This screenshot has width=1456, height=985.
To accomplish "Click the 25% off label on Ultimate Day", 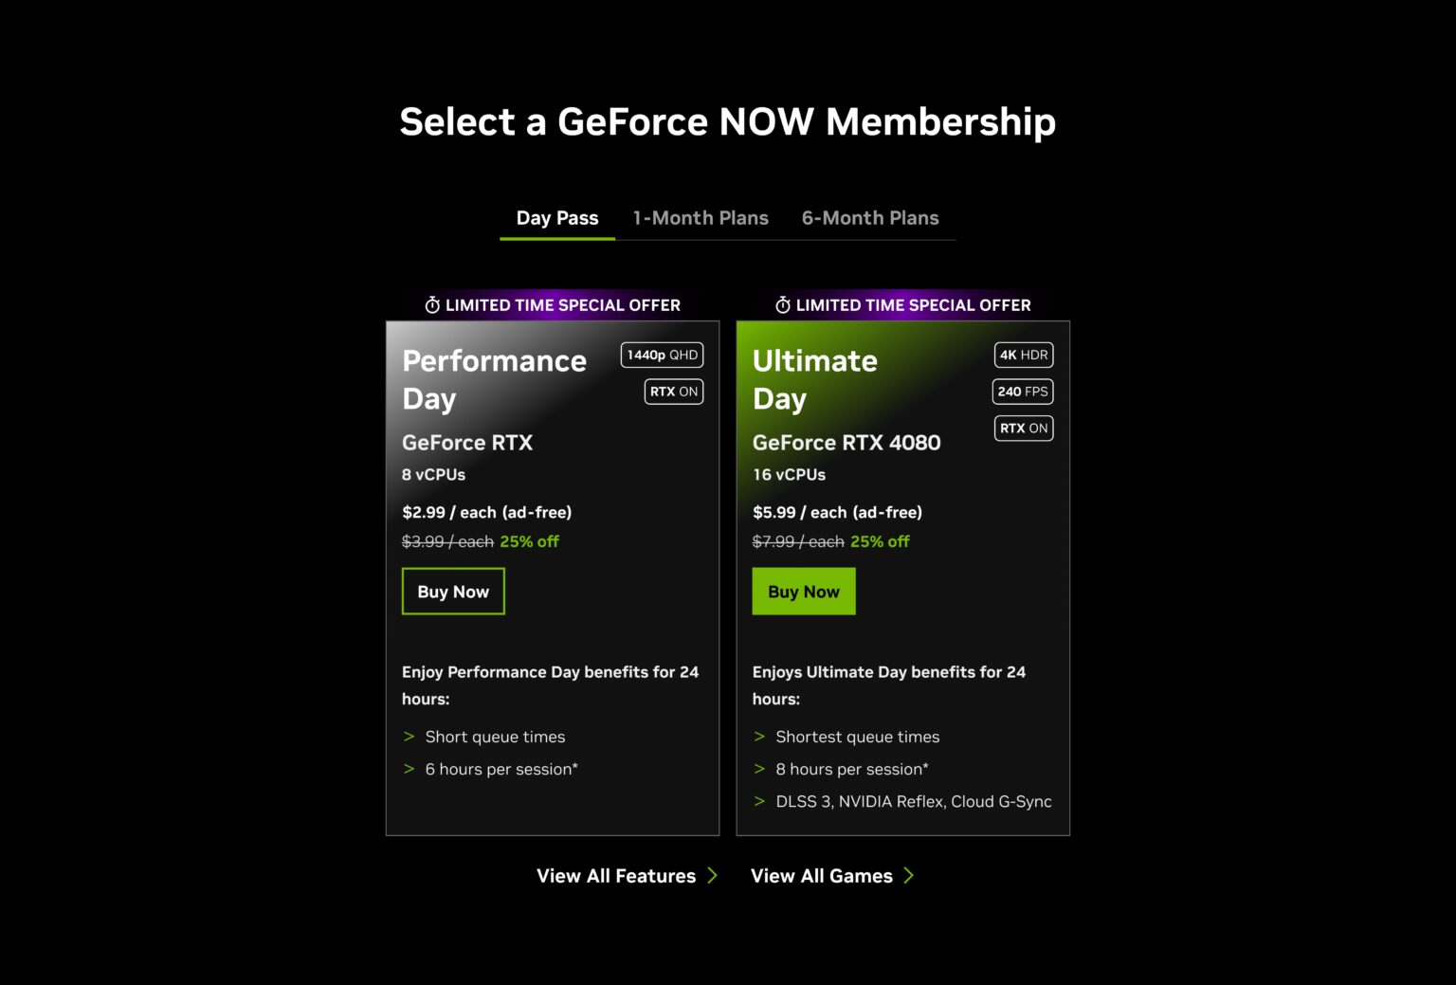I will (880, 541).
